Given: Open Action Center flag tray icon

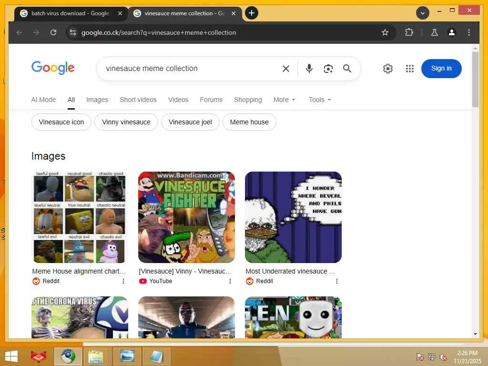Looking at the screenshot, I should (420, 356).
